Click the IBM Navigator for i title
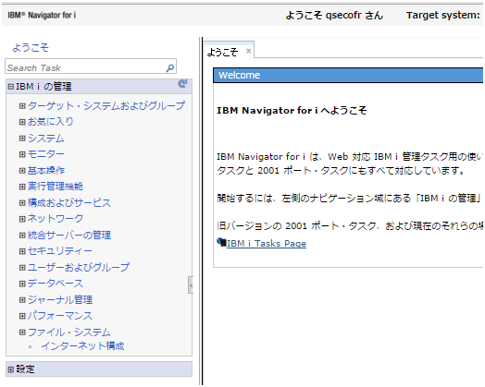Screen dimensions: 485x387 (42, 15)
